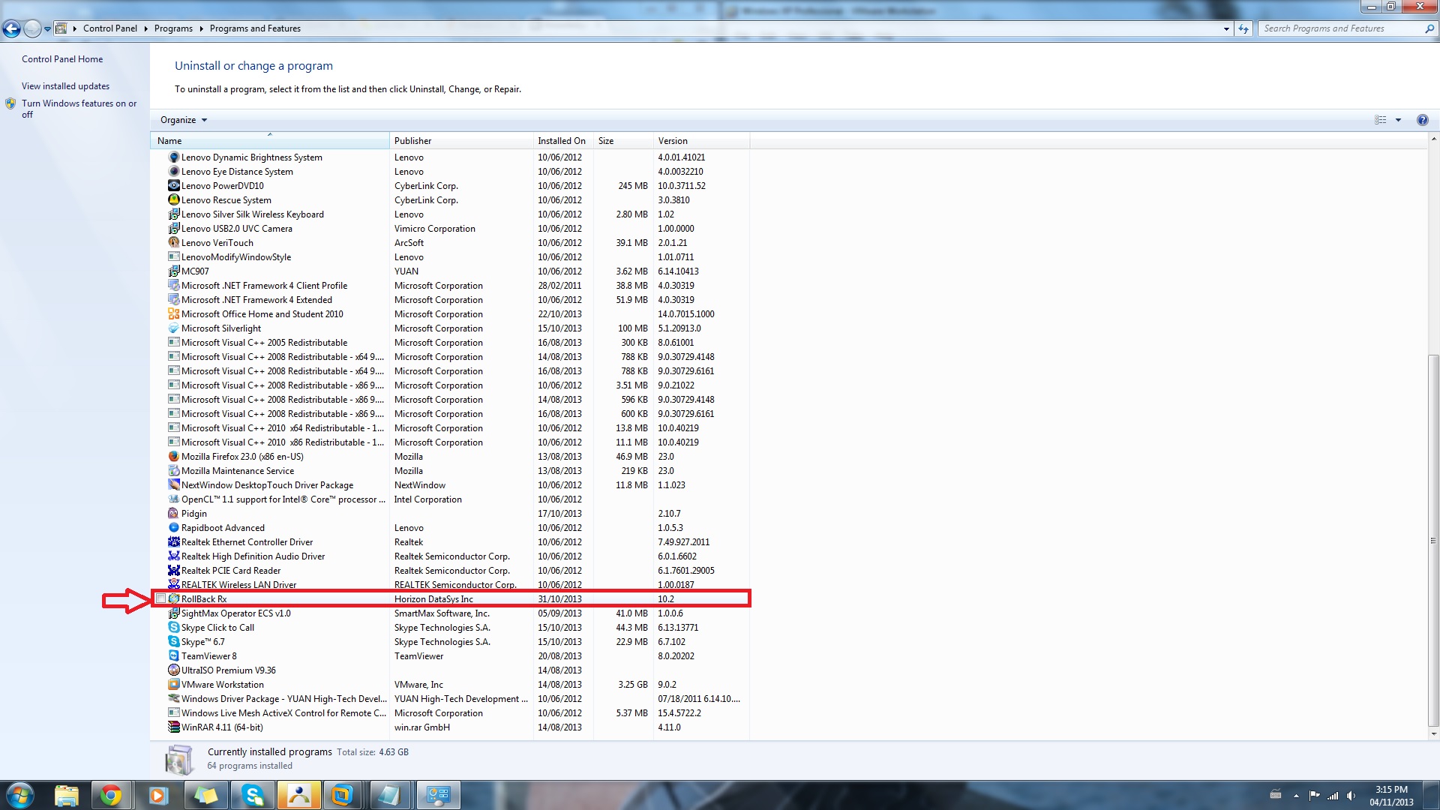Tick the RollBack Rx row checkbox
This screenshot has height=810, width=1440.
point(160,598)
